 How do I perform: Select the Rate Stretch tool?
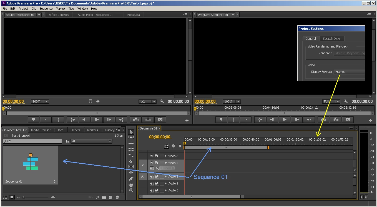click(x=131, y=155)
